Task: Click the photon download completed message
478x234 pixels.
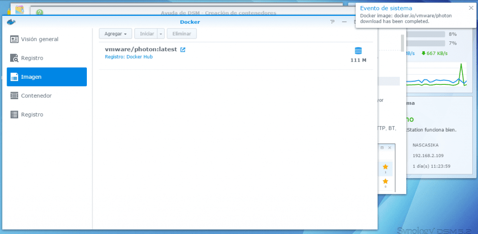Action: click(406, 19)
